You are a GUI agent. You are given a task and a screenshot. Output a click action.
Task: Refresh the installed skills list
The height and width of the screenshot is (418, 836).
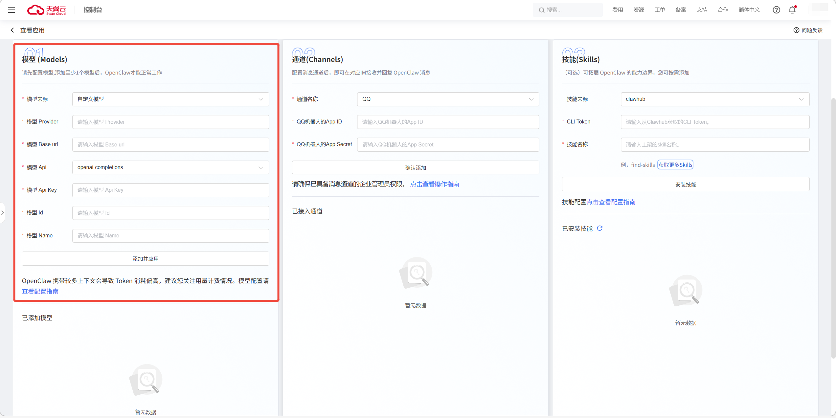[599, 228]
